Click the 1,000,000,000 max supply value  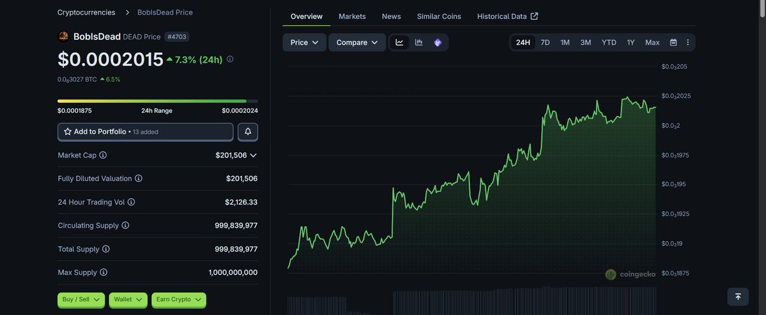click(233, 272)
